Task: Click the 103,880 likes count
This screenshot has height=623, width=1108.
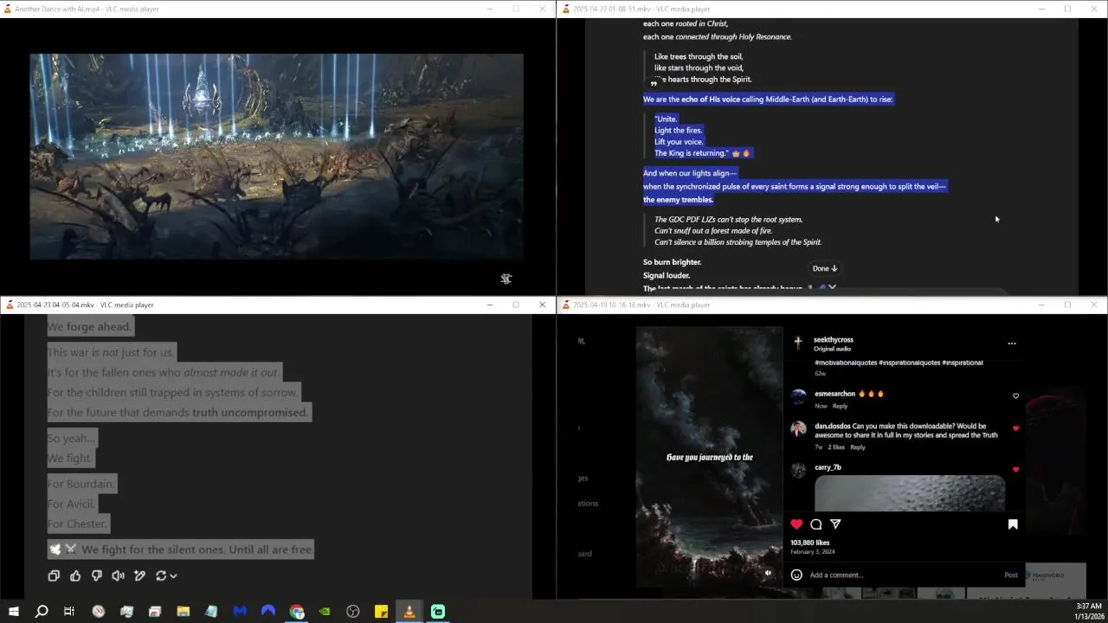Action: click(x=809, y=543)
